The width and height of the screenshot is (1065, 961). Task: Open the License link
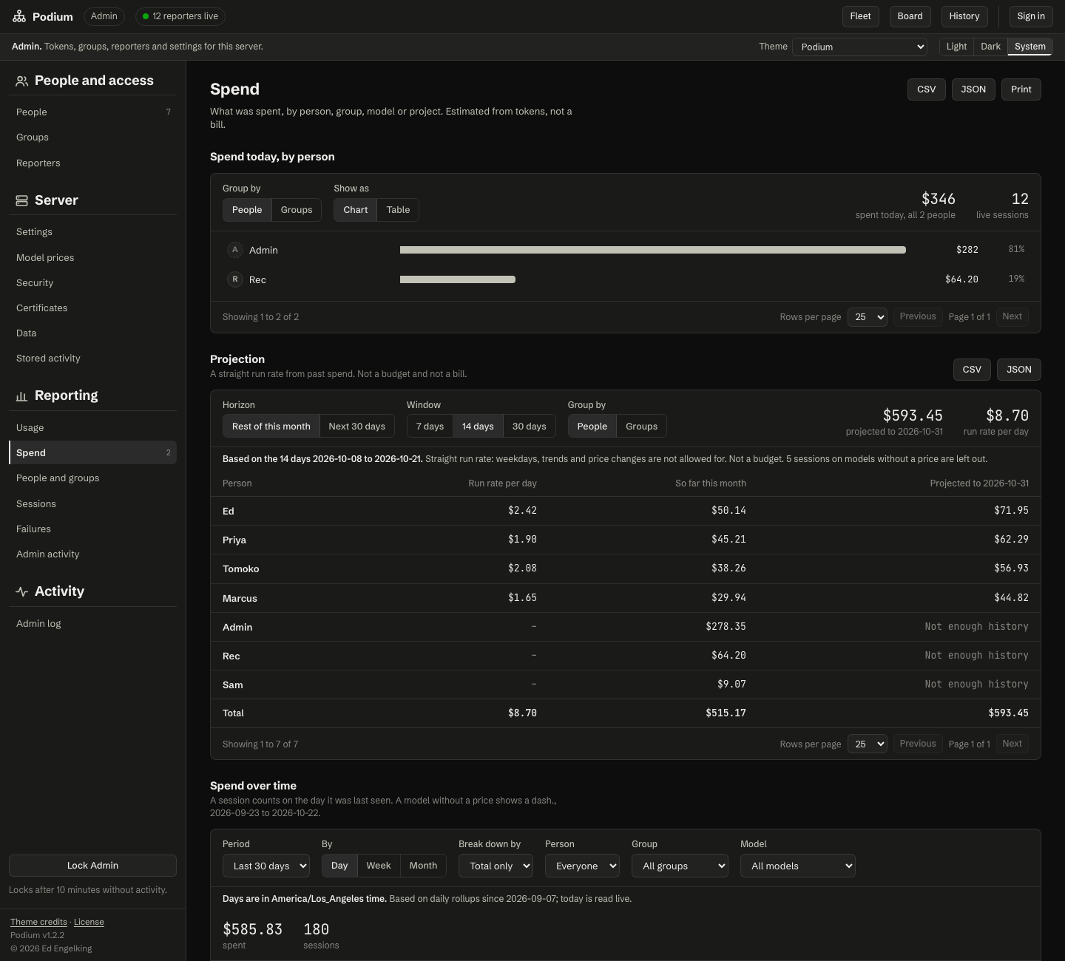(89, 922)
